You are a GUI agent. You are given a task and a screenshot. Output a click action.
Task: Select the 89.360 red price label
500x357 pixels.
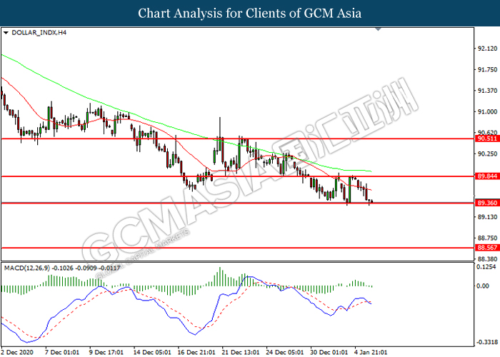tap(487, 203)
